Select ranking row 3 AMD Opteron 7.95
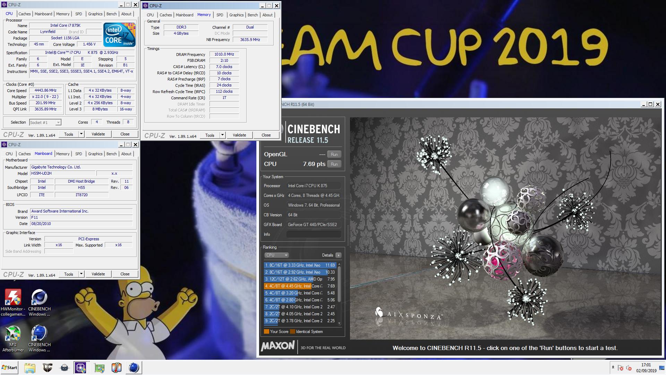The height and width of the screenshot is (375, 666). pyautogui.click(x=300, y=279)
